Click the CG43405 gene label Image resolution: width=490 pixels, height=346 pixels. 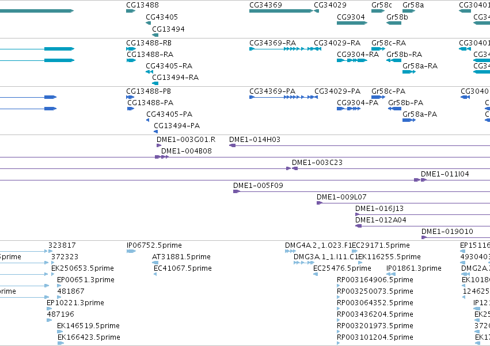(x=162, y=17)
